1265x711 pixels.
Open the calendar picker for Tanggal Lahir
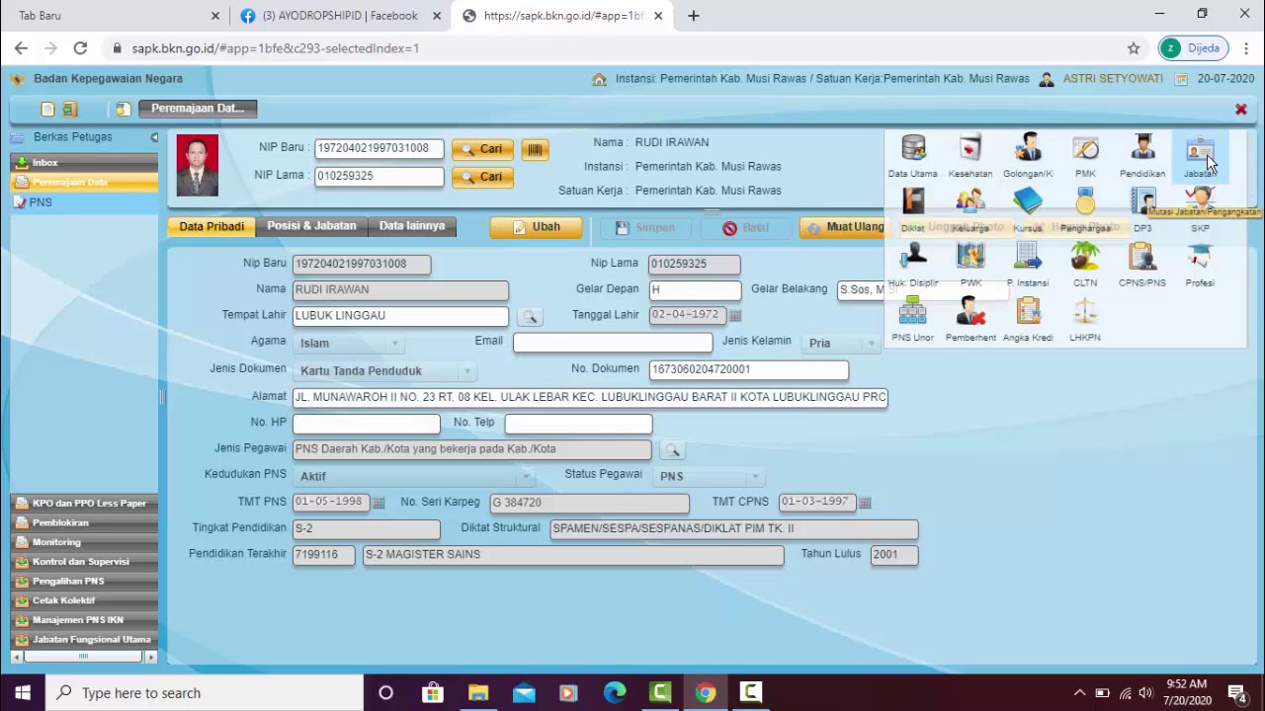pyautogui.click(x=735, y=315)
